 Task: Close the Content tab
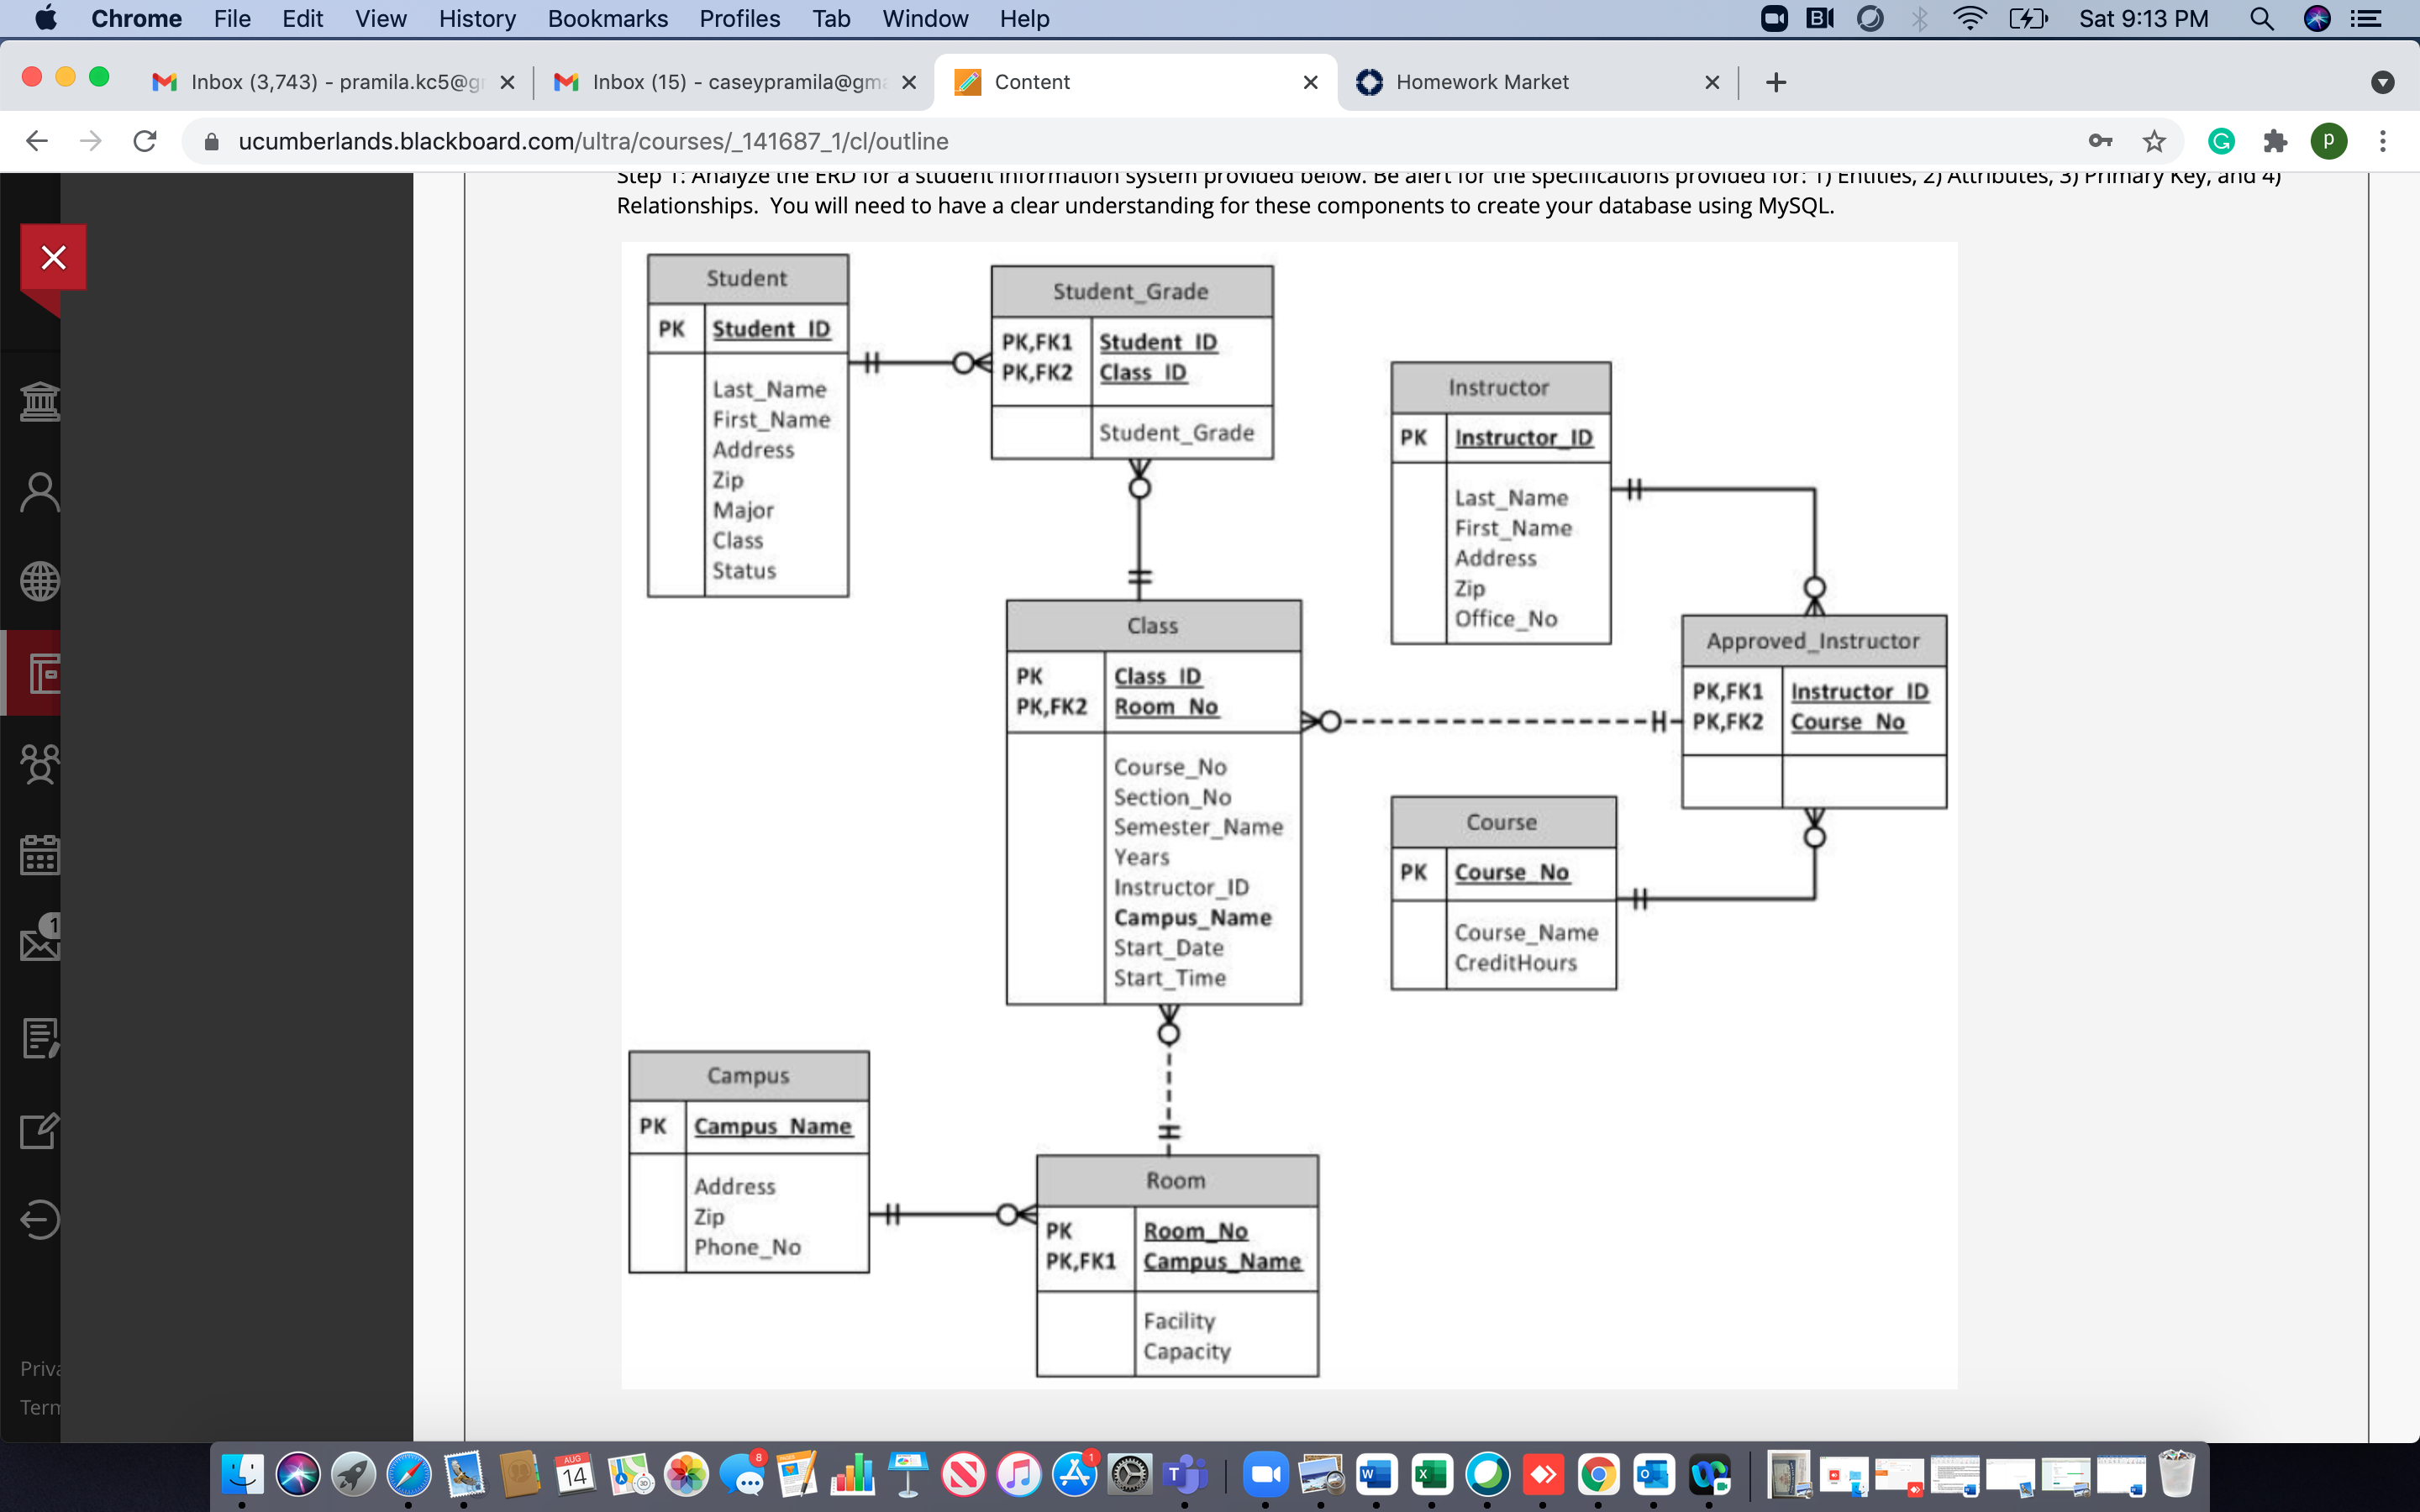click(x=1310, y=82)
